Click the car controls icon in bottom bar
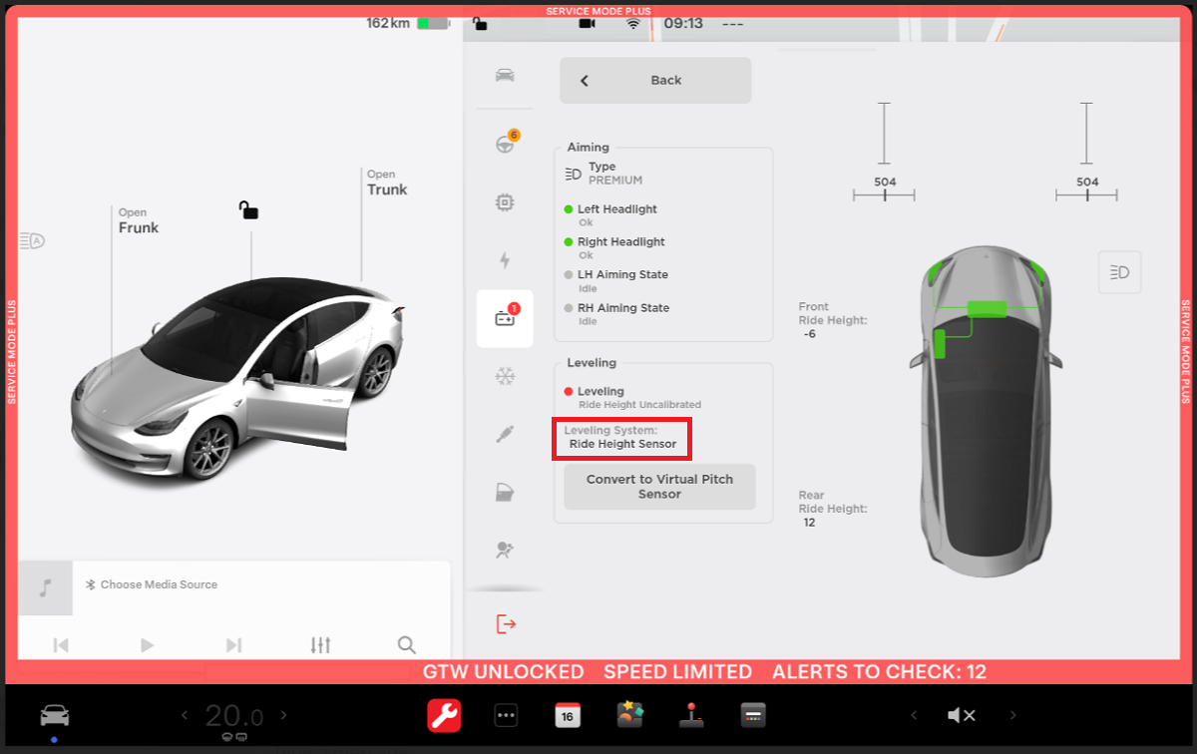This screenshot has width=1197, height=754. point(54,715)
